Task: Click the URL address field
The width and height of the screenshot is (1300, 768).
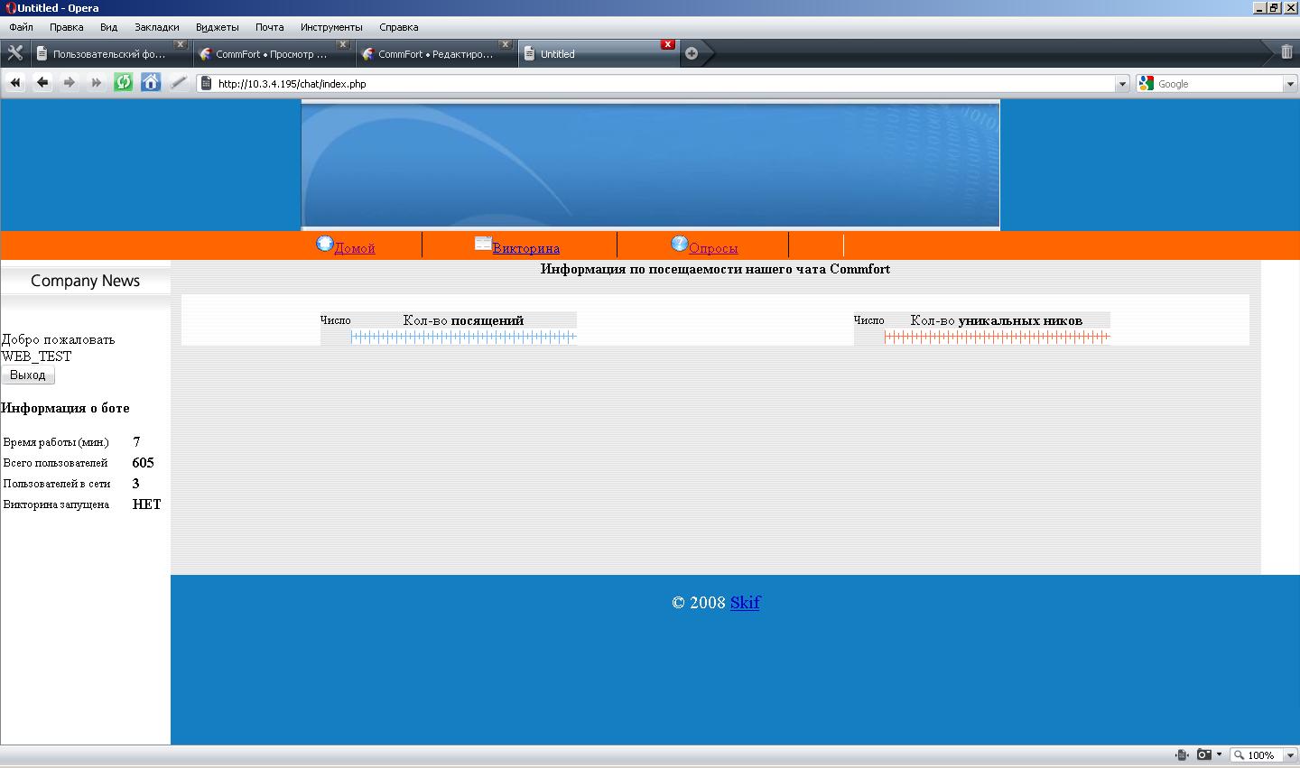Action: 659,84
